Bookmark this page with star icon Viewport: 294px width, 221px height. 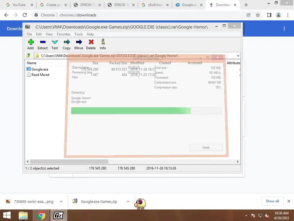pyautogui.click(x=258, y=15)
